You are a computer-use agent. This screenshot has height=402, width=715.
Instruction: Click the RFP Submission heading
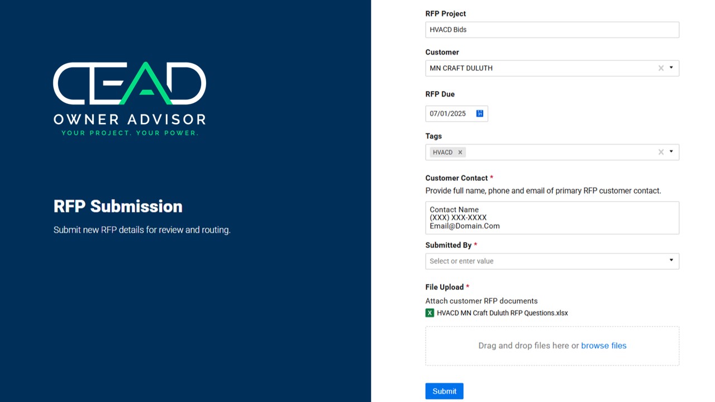pyautogui.click(x=118, y=207)
